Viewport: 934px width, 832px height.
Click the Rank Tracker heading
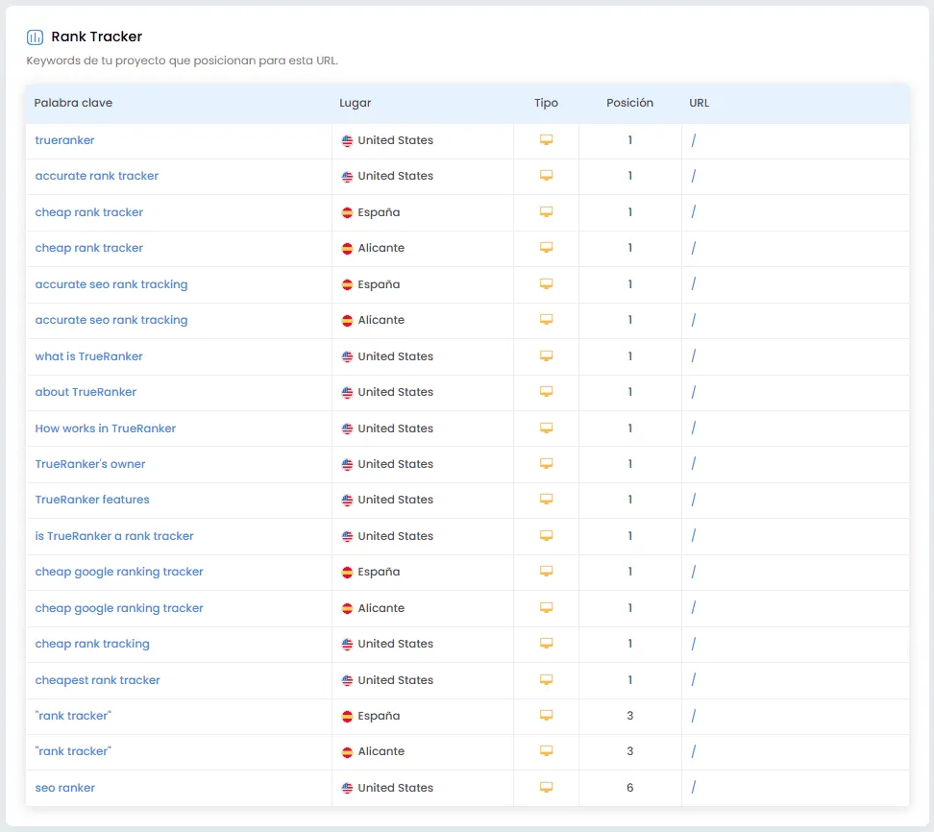pos(96,37)
